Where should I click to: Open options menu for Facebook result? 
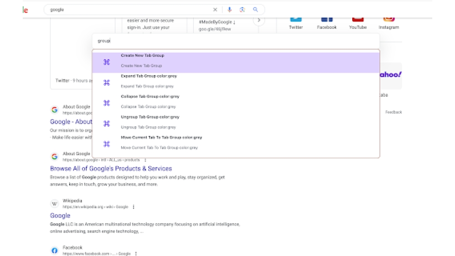[136, 254]
